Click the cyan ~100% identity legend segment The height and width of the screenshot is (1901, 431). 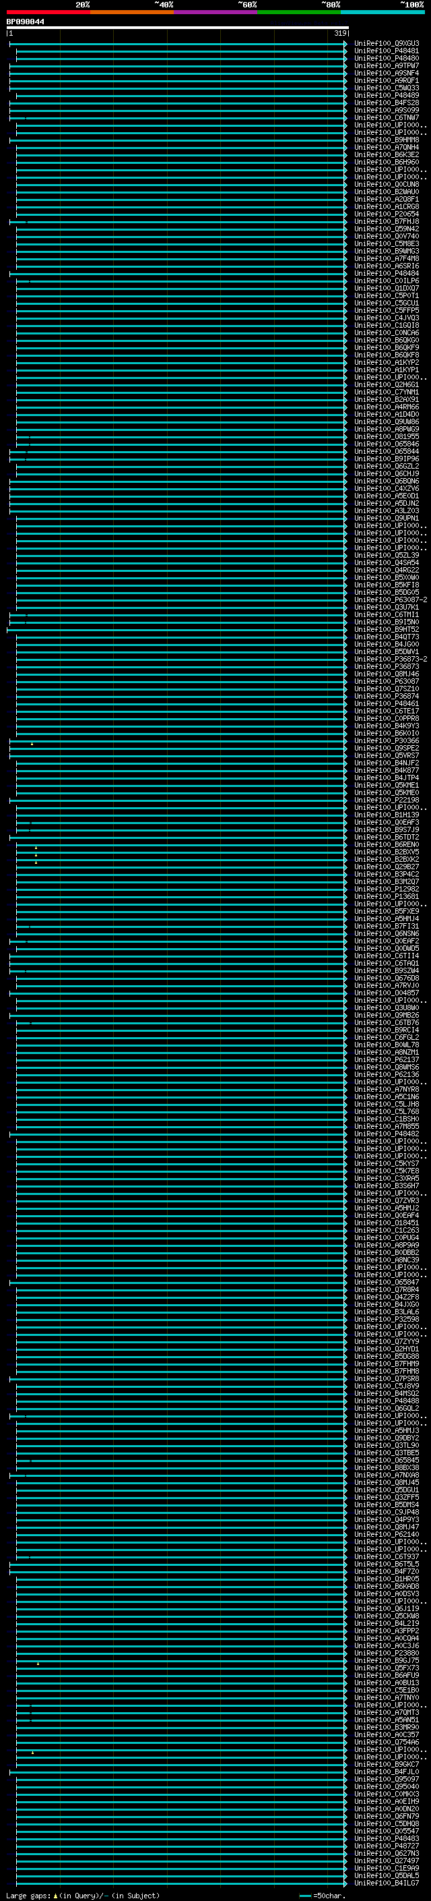[383, 12]
